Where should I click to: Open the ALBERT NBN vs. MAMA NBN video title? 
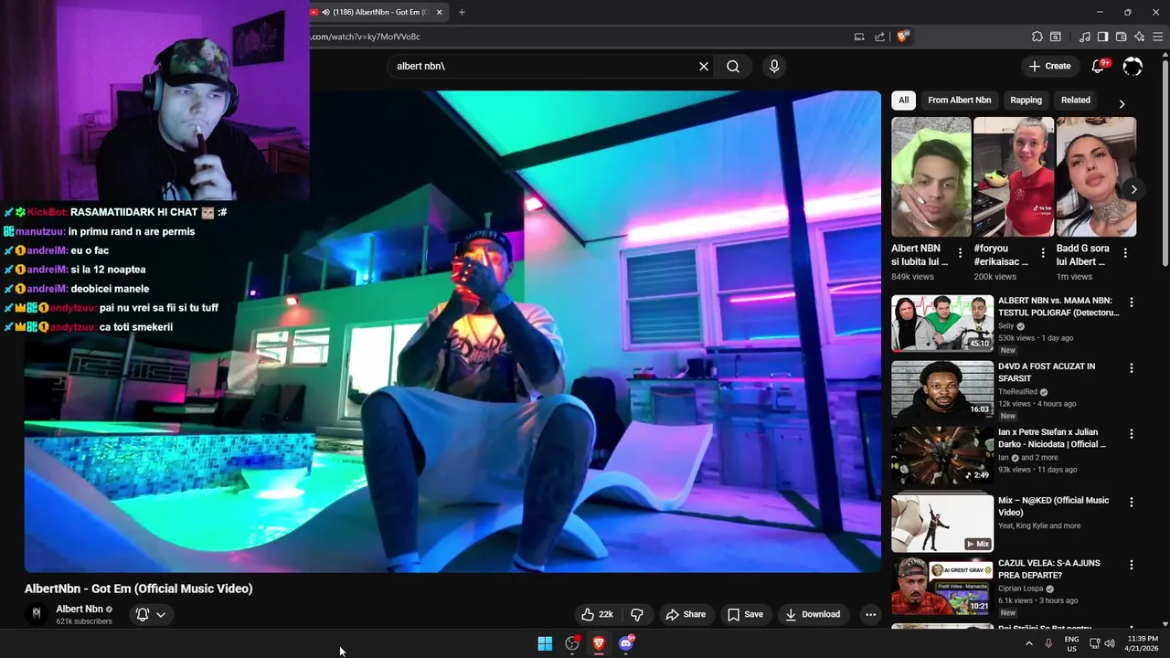(x=1058, y=306)
